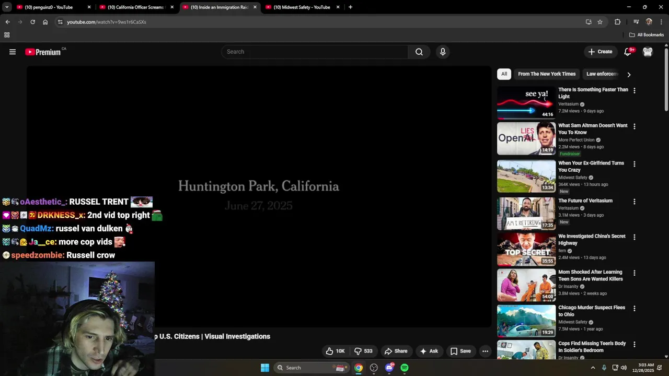Open Chicago Murder Suspect Flees to Ohio title
The height and width of the screenshot is (376, 669).
(592, 311)
